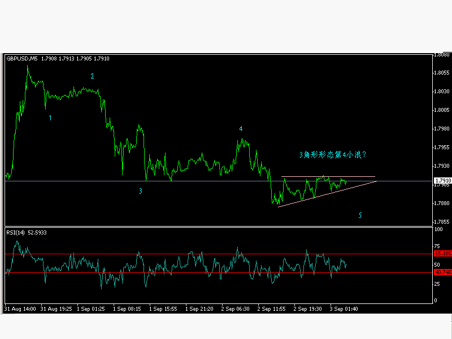
Task: Click the 1 Sep 01:25 time label
Action: click(x=91, y=309)
